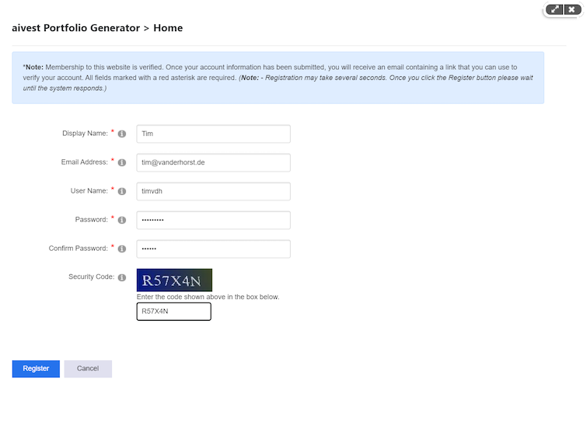Click the aivest Portfolio Generator heading
The height and width of the screenshot is (424, 587).
pos(97,28)
